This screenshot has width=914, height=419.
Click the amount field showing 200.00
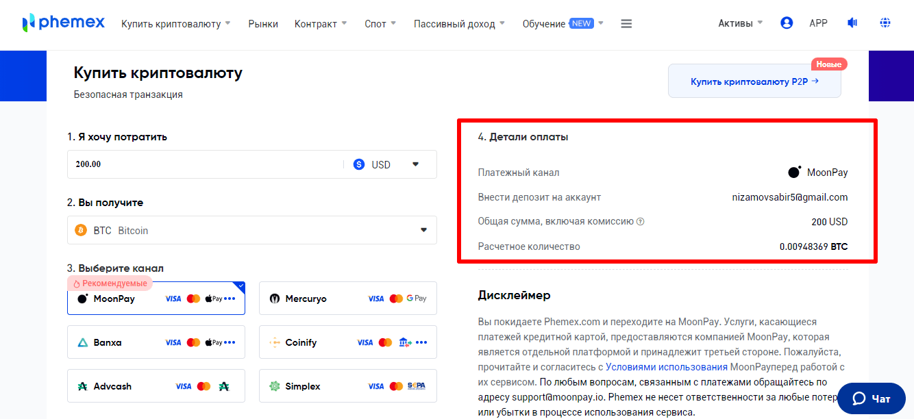coord(206,164)
